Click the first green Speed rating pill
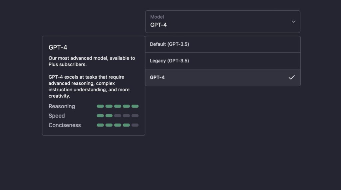Screen dimensions: 341x190 [x=100, y=116]
